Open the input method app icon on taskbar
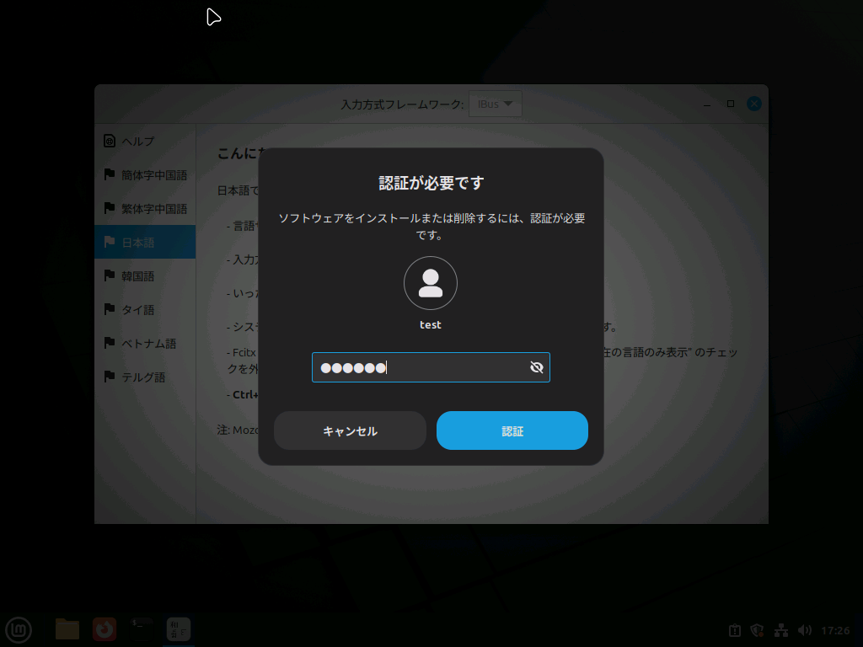 pos(177,628)
